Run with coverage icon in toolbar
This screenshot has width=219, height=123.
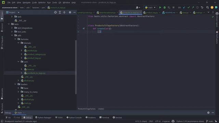pyautogui.click(x=169, y=8)
